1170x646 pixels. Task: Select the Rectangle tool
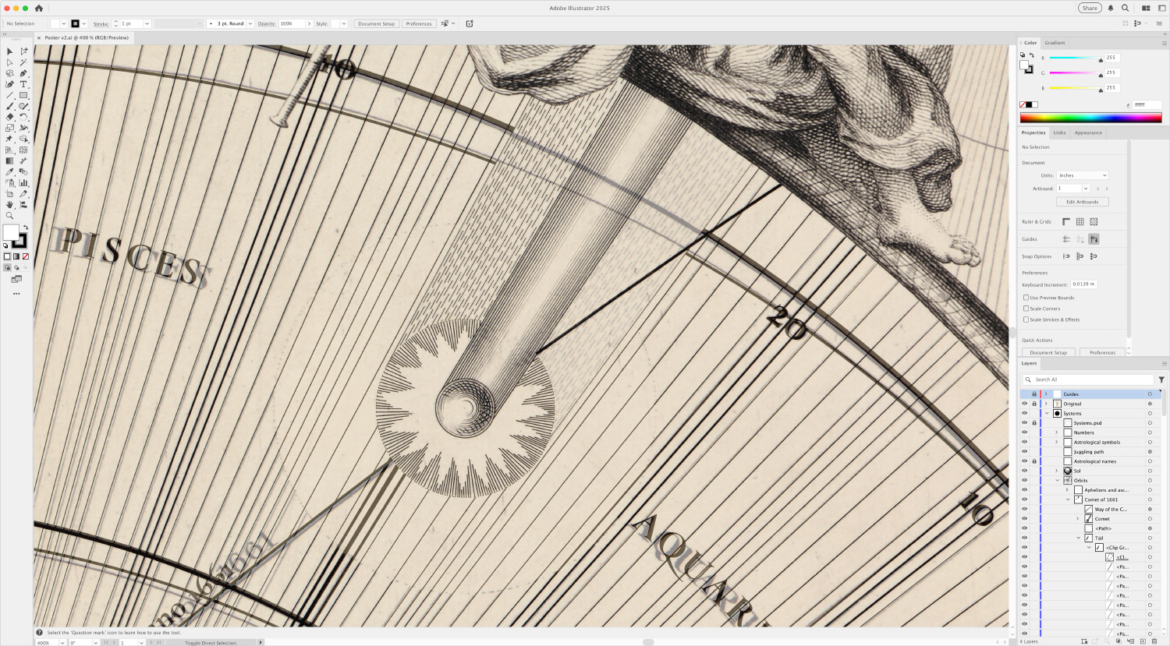click(x=23, y=95)
